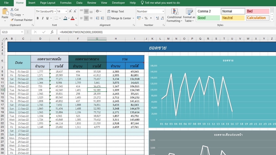Toggle Italic formatting

[42, 18]
